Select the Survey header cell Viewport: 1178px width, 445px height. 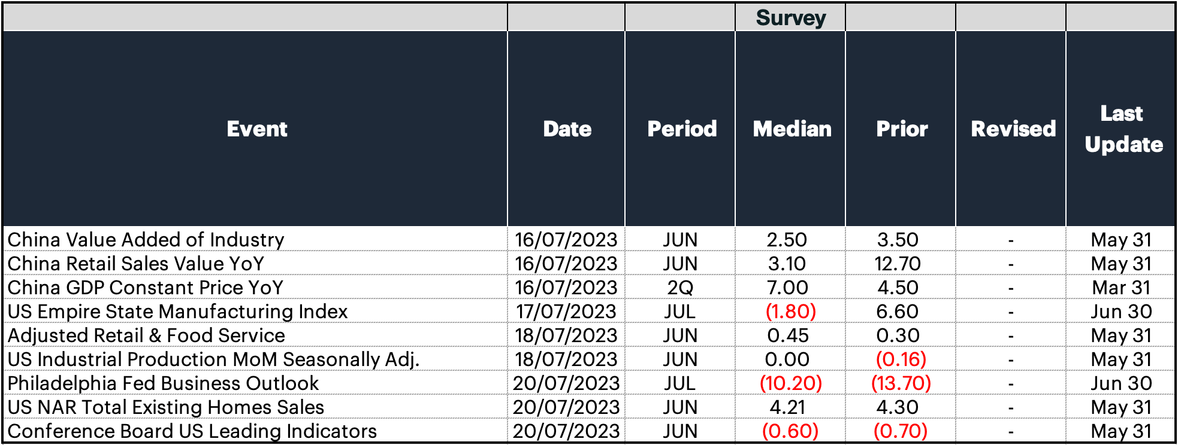[790, 17]
